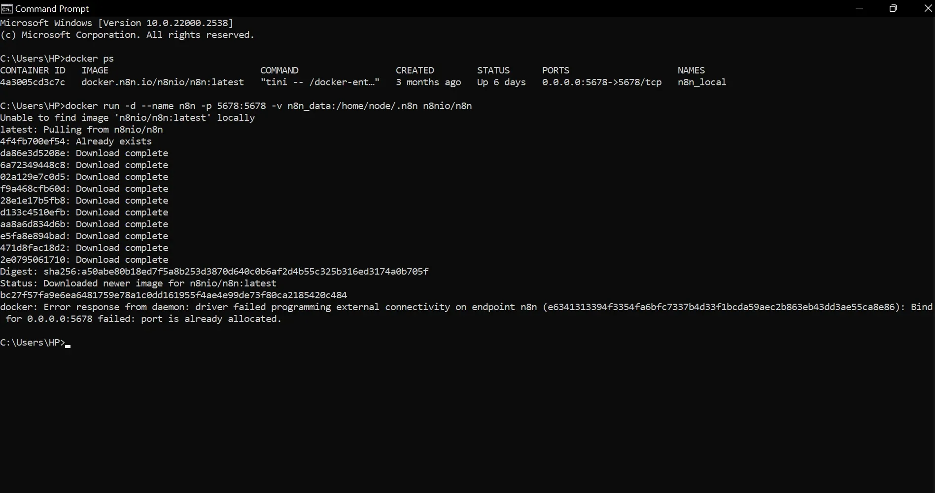Viewport: 935px width, 493px height.
Task: Click container name 'n8n_local'
Action: pos(702,82)
